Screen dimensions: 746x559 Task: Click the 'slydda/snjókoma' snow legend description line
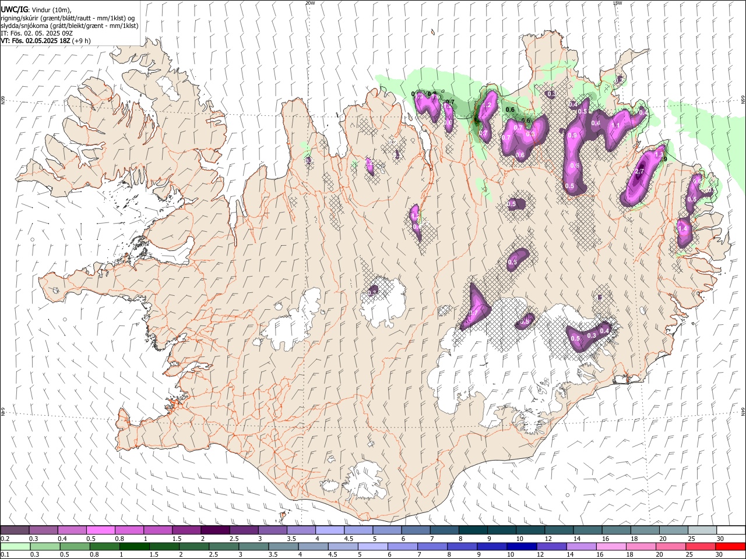click(x=69, y=26)
